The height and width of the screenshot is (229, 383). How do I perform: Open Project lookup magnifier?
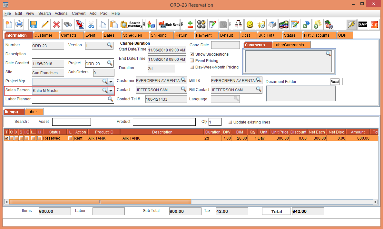coord(110,63)
